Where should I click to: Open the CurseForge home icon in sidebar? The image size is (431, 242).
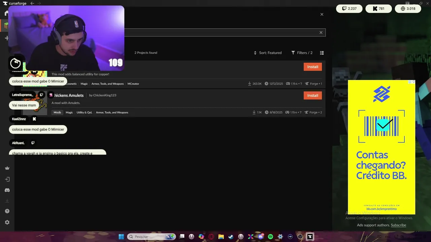(x=6, y=13)
